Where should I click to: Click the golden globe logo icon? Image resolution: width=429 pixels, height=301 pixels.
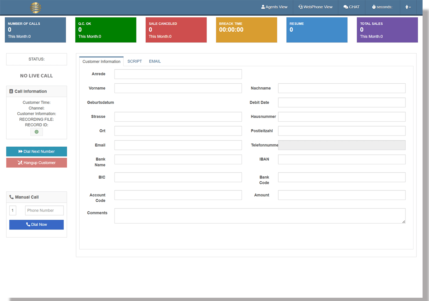point(35,8)
